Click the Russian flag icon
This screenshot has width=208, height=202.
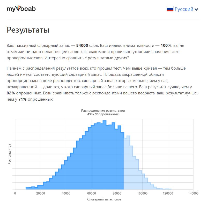pyautogui.click(x=170, y=9)
